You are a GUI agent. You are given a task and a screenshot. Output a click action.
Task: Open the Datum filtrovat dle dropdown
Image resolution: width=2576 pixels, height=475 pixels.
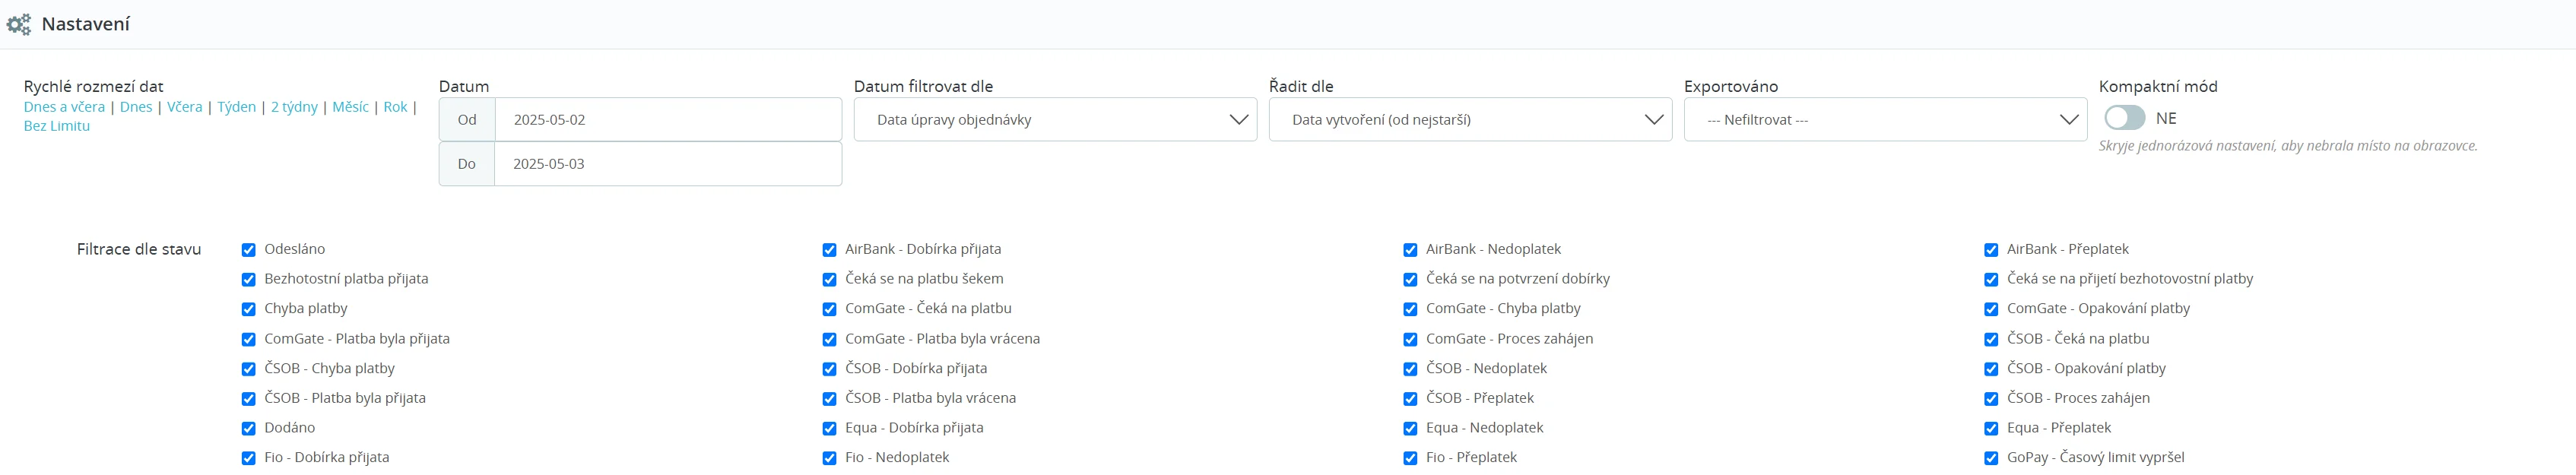[1054, 120]
